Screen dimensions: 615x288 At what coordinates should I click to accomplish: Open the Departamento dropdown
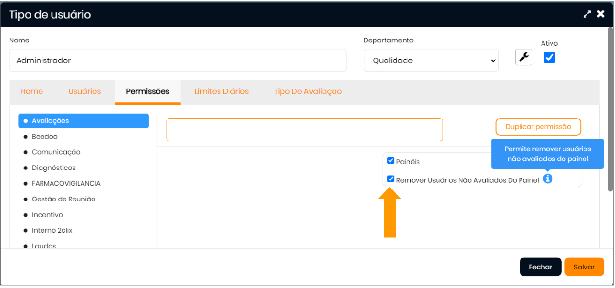pos(431,60)
